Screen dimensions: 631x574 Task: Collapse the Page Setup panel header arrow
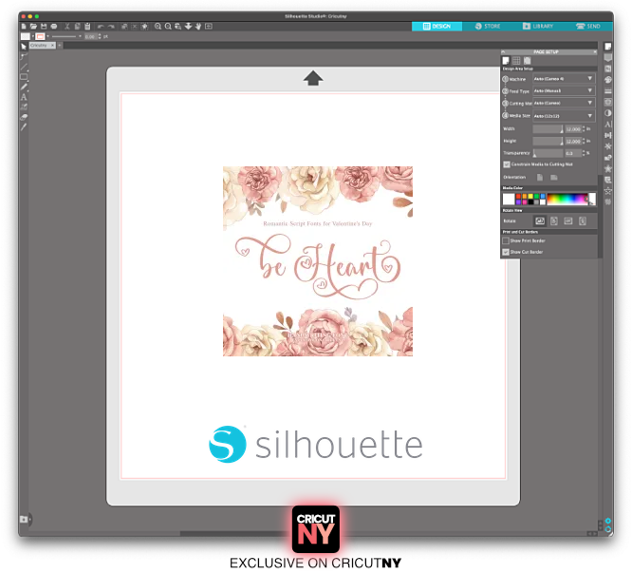(503, 52)
